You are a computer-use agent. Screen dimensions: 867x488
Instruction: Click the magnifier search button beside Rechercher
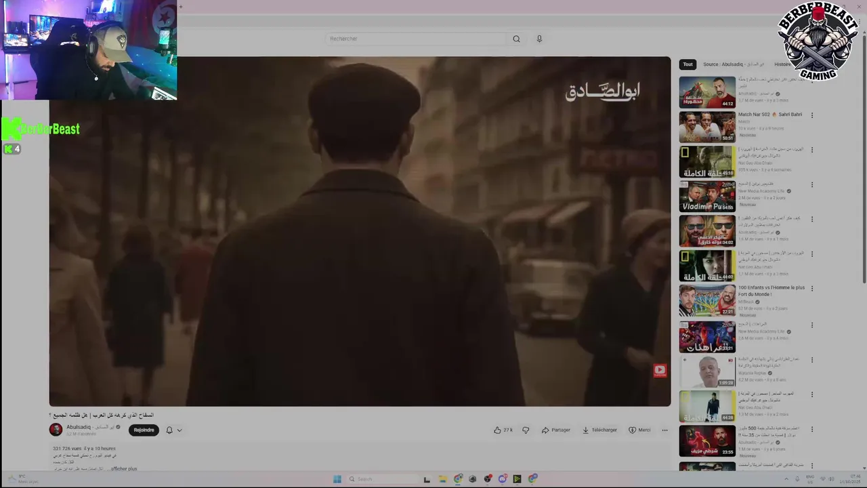516,39
